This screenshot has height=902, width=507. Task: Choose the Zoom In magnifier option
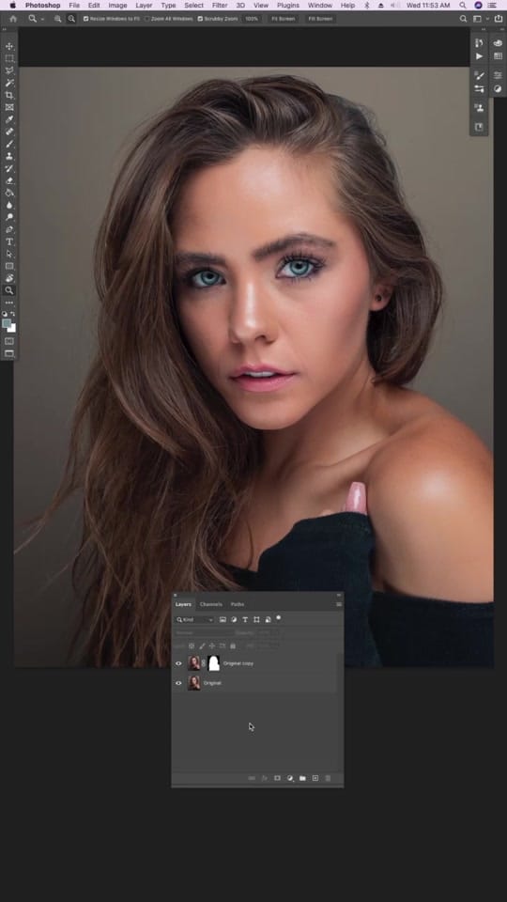57,19
